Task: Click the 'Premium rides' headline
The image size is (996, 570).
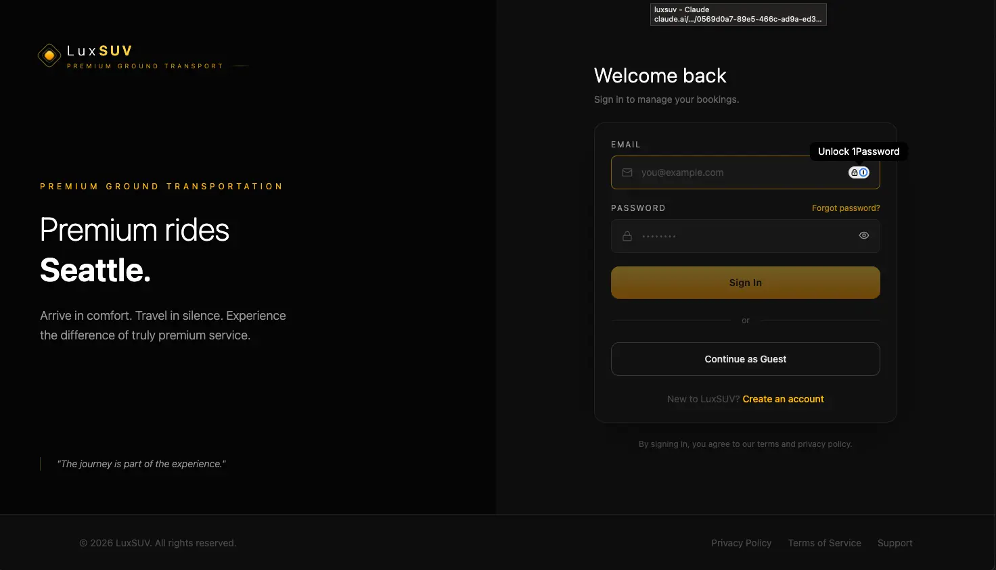Action: click(x=135, y=230)
